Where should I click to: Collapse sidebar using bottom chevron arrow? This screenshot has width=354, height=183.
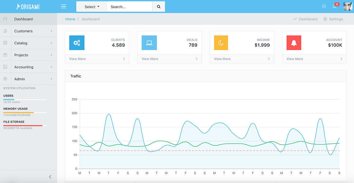pos(50,177)
